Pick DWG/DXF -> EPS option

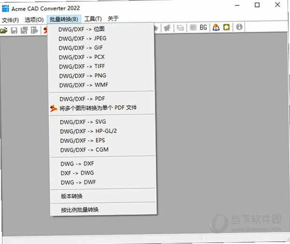[102, 141]
